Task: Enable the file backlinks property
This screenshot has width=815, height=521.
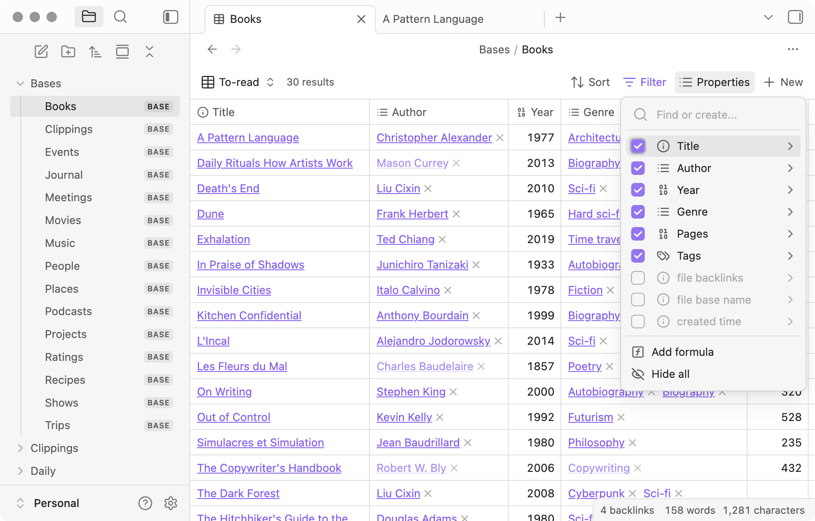Action: [638, 278]
